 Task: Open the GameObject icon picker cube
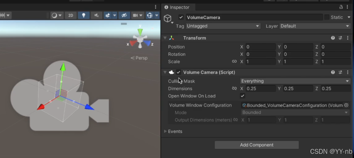168,18
